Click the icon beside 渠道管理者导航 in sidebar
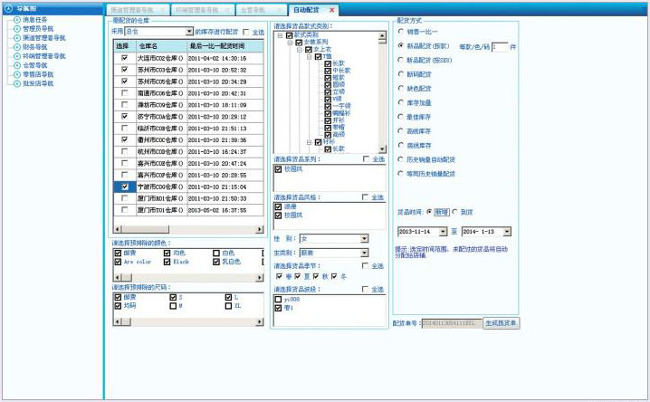Viewport: 650px width, 402px height. coord(17,38)
